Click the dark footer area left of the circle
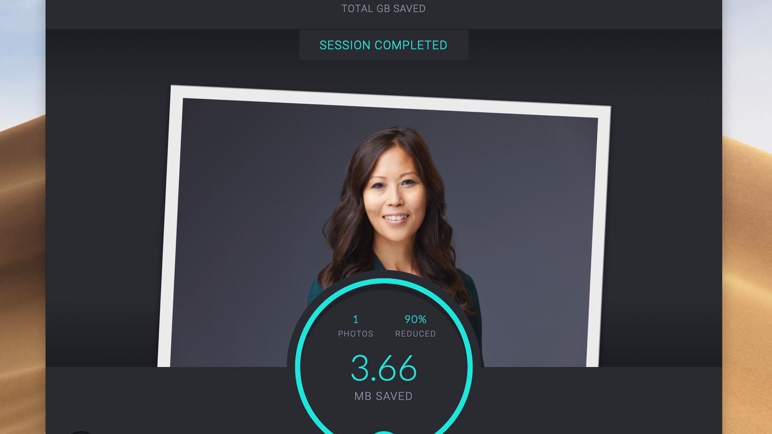The width and height of the screenshot is (772, 434). tap(169, 400)
